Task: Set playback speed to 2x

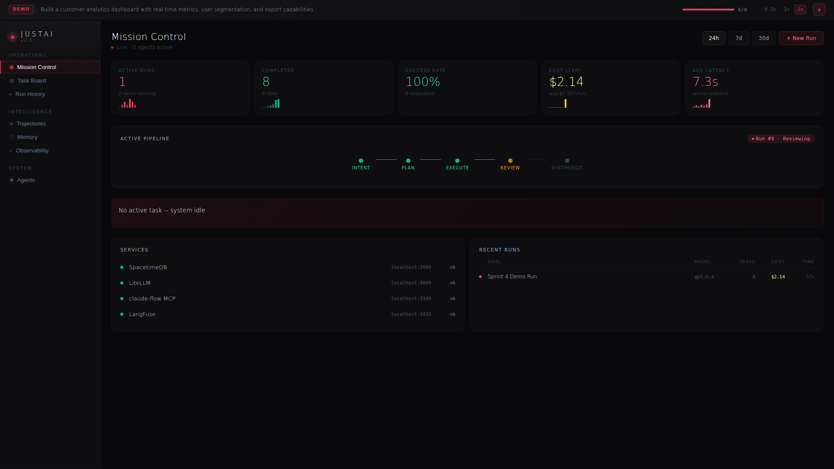Action: 800,10
